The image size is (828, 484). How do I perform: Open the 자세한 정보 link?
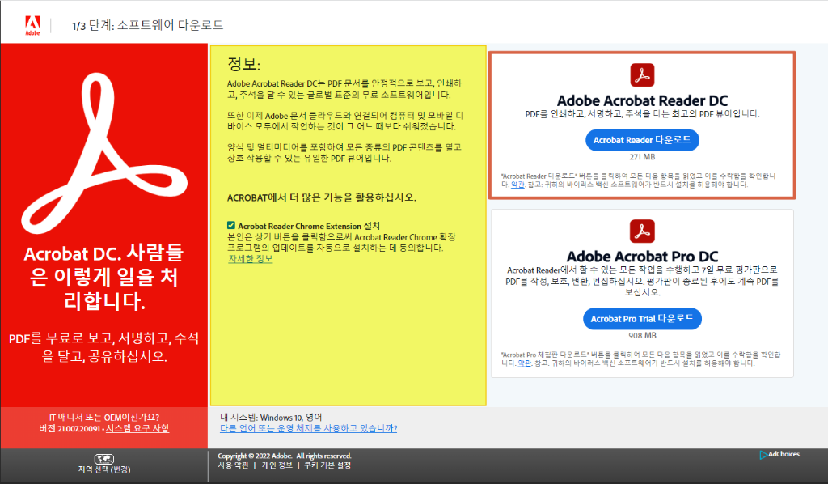pyautogui.click(x=251, y=259)
